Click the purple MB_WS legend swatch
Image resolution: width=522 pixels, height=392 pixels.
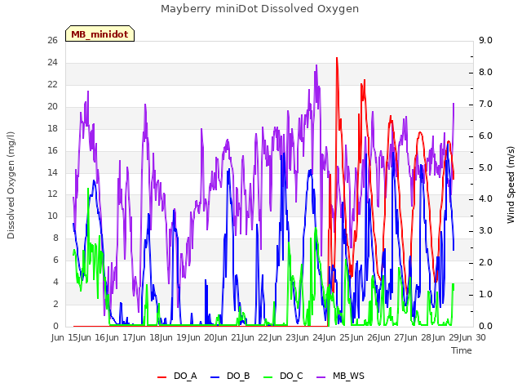tap(321, 377)
